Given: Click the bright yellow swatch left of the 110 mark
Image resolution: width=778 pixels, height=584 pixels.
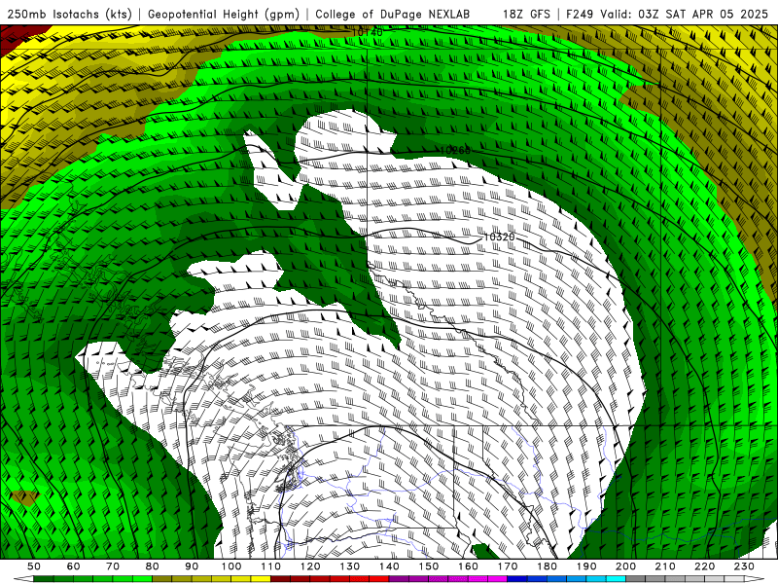Looking at the screenshot, I should (x=261, y=579).
